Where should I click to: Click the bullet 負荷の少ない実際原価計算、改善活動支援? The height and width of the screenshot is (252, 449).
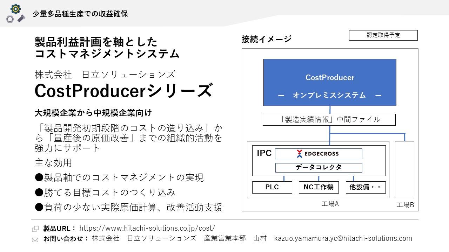coord(128,207)
